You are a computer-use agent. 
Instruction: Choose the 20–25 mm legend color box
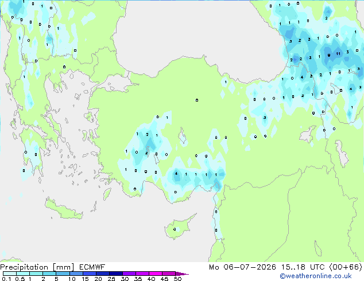pos(102,274)
